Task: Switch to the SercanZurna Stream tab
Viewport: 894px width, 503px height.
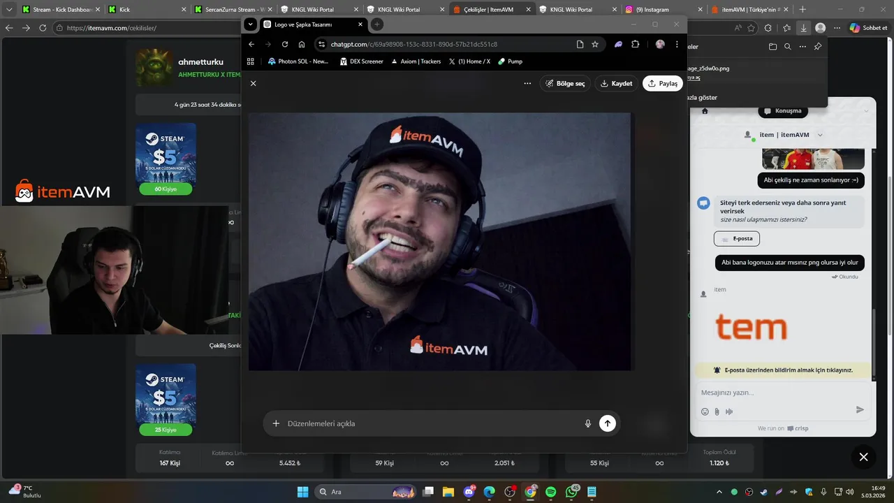Action: click(233, 10)
